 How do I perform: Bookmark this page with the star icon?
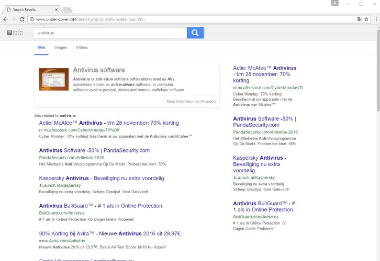366,19
